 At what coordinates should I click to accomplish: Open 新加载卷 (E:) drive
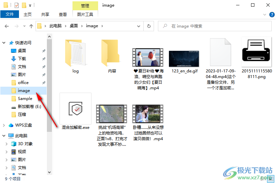[x=29, y=107]
